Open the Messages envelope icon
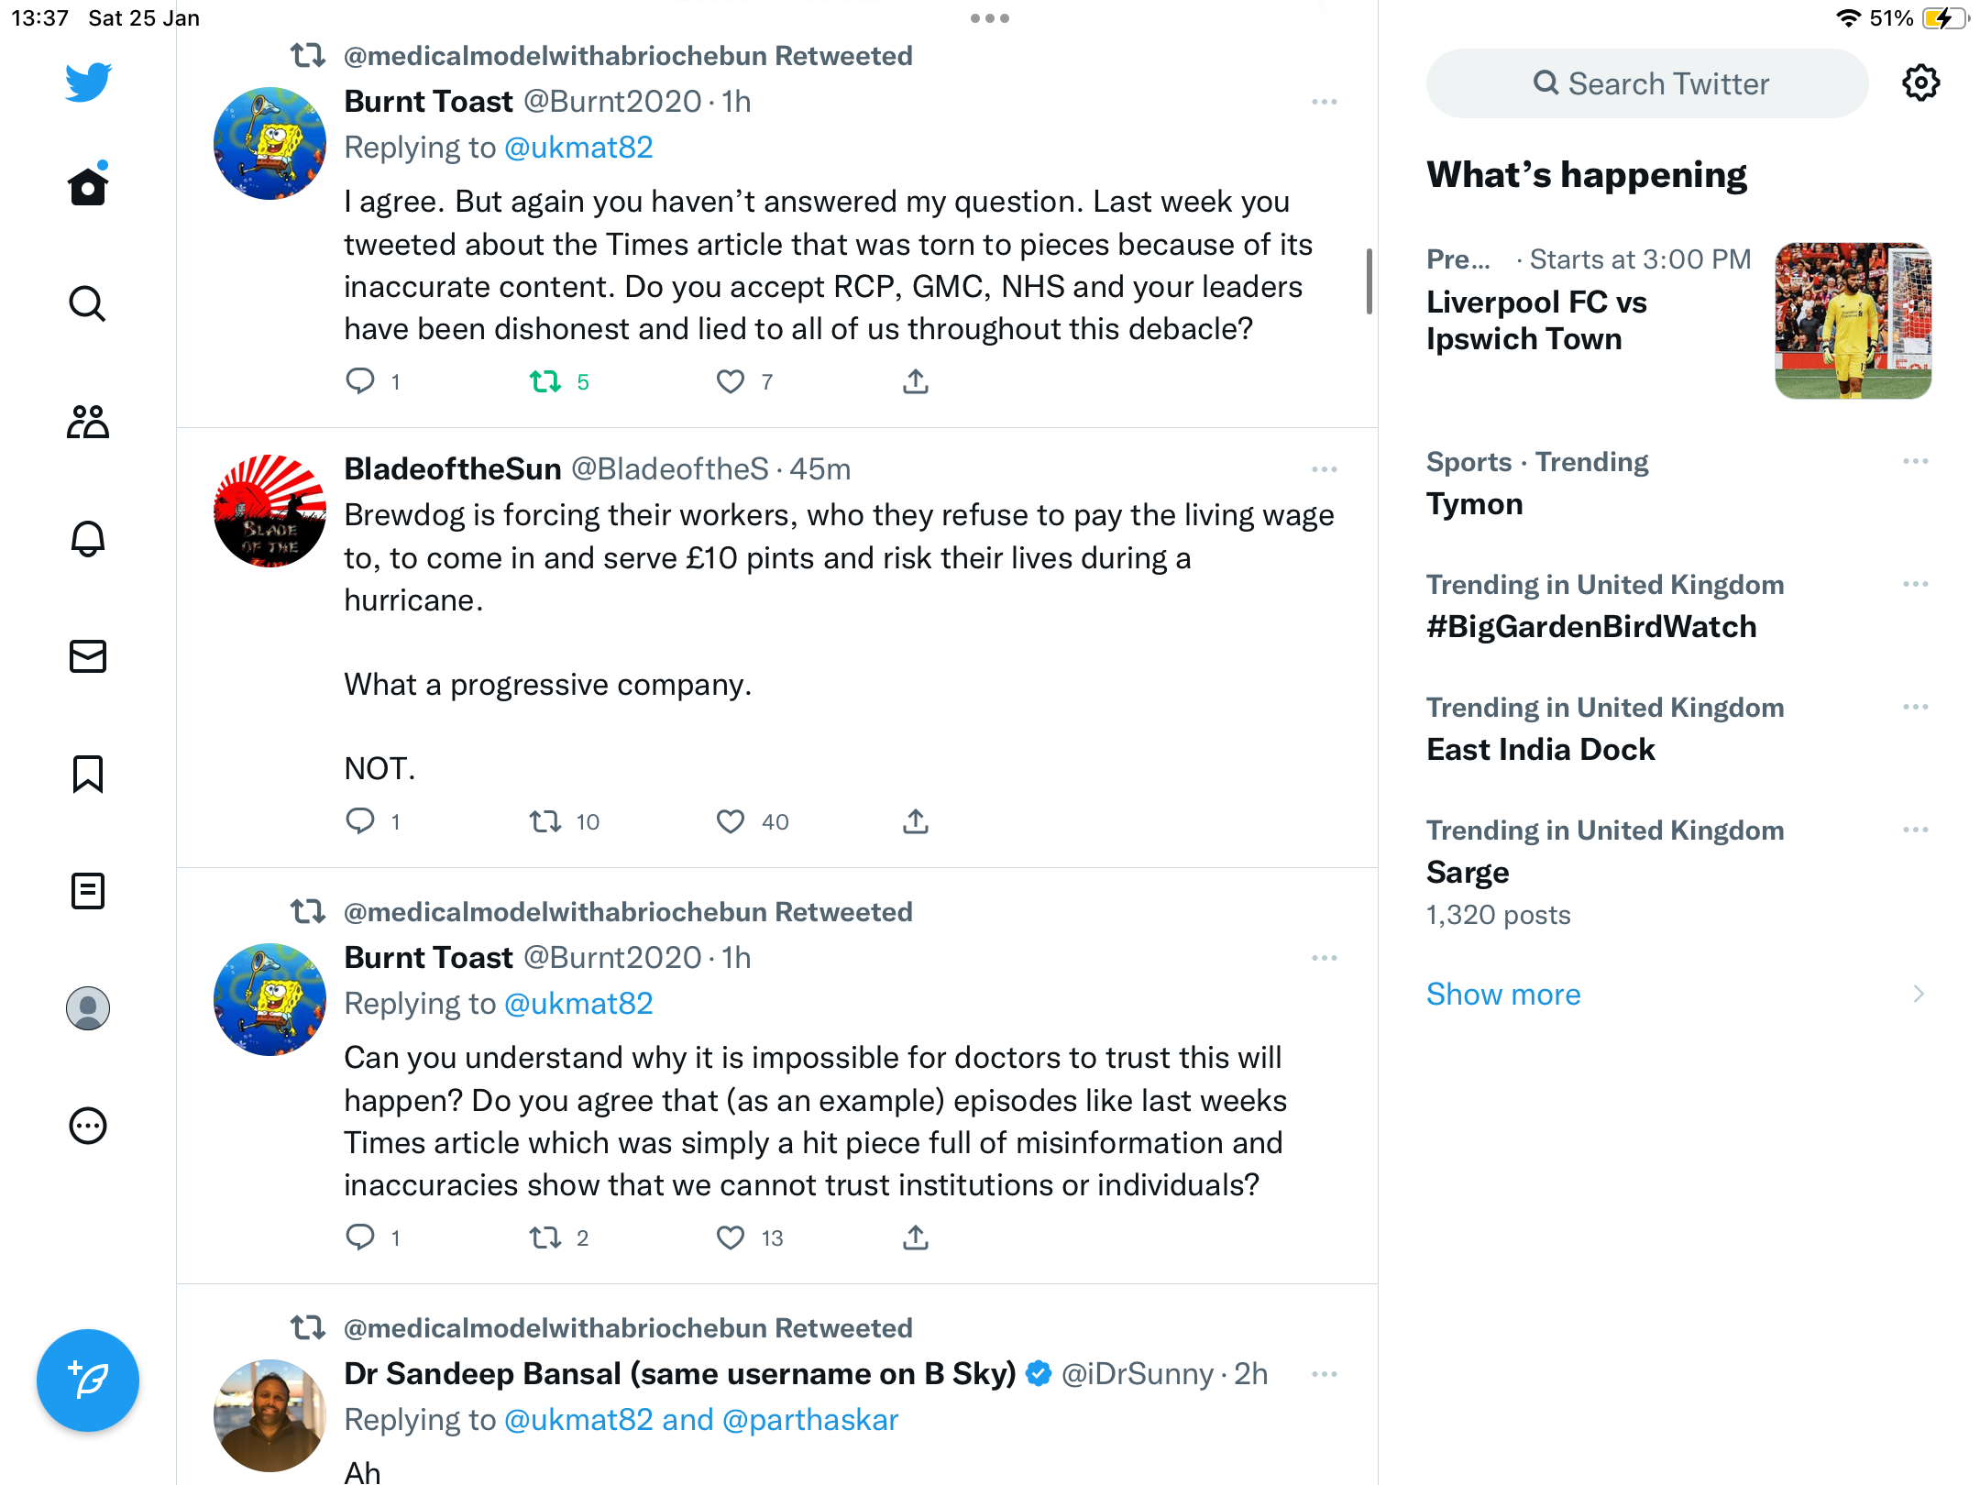 (x=88, y=656)
